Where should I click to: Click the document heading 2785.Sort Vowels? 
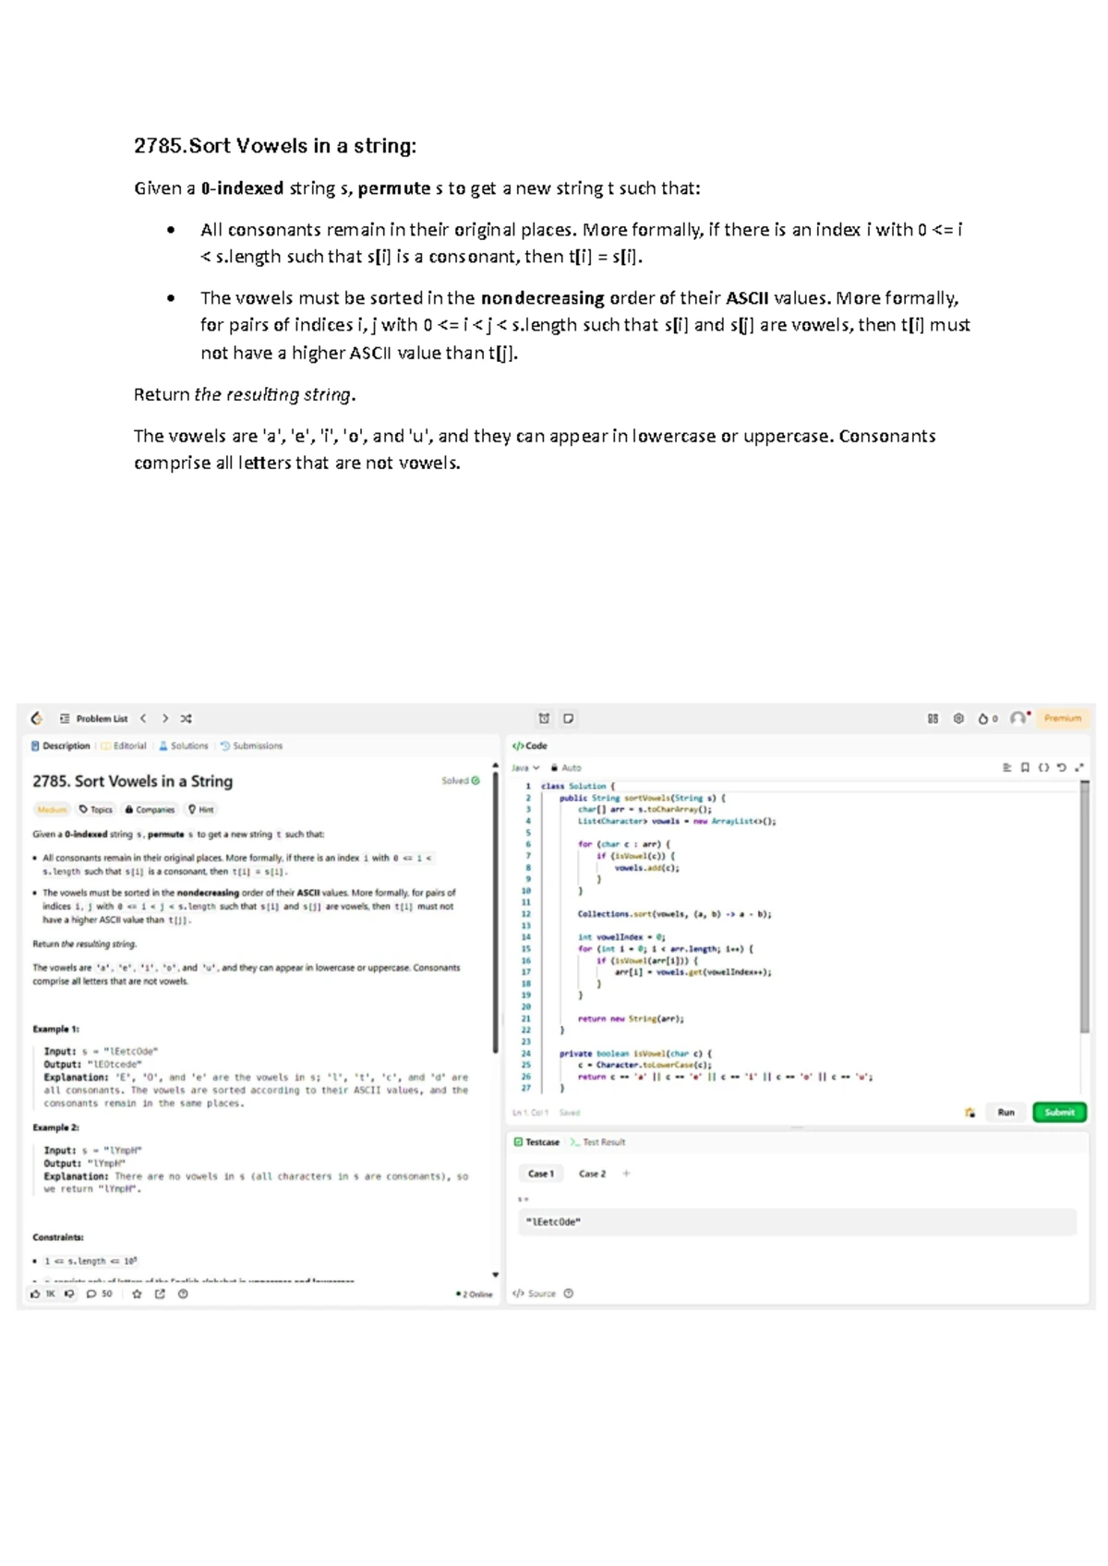click(275, 146)
